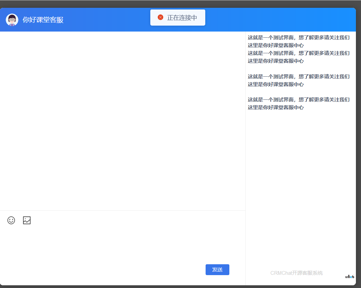Viewport: 361px width, 288px height.
Task: Select the last 这就是一个测试界面 announcement line
Action: [x=299, y=100]
